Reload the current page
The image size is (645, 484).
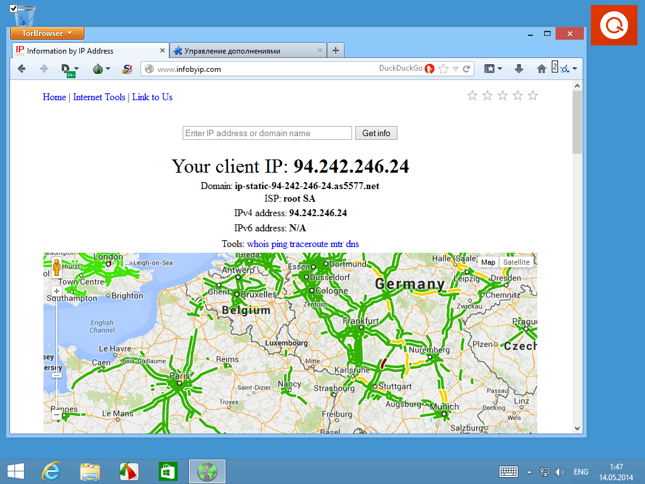pos(467,69)
